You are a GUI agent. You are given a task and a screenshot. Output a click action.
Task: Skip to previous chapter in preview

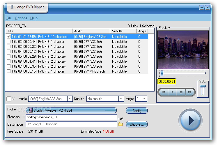(164, 92)
